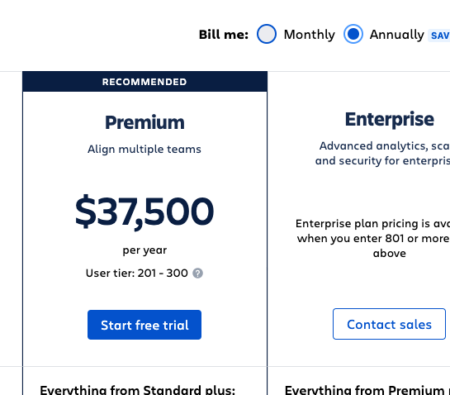Click the per year text under price
The width and height of the screenshot is (450, 395).
tap(144, 250)
